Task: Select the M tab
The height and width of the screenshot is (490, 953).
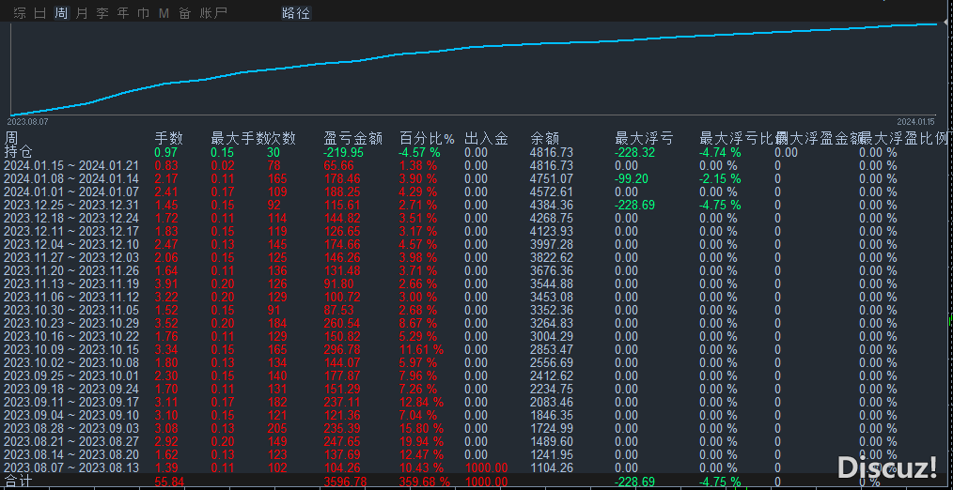Action: [x=164, y=13]
